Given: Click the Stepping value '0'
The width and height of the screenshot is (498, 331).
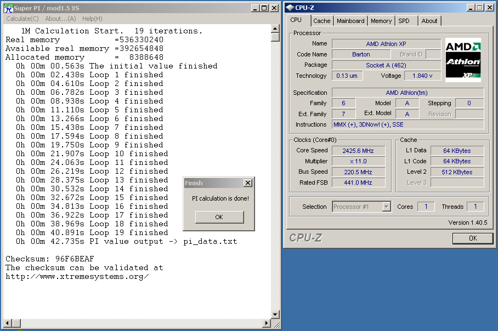Looking at the screenshot, I should click(469, 103).
